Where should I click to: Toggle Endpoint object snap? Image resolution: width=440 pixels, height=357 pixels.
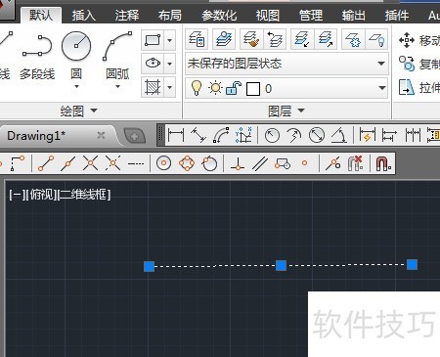tap(46, 163)
